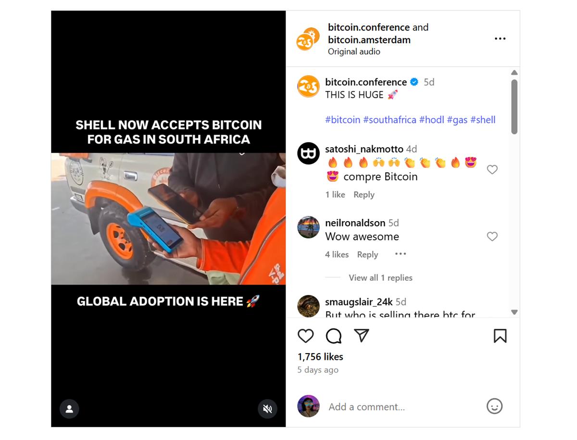Unmute the video audio
This screenshot has width=577, height=440.
pos(267,409)
